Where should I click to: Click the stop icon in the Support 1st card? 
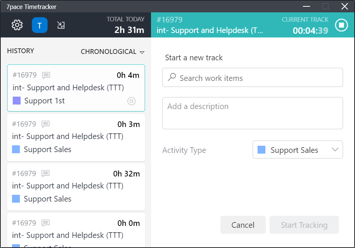pyautogui.click(x=132, y=101)
